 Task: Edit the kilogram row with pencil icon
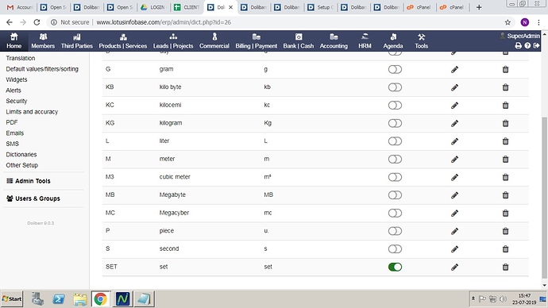[454, 123]
